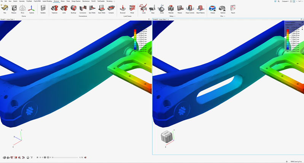
Task: Select the Measure tool
Action: pyautogui.click(x=14, y=9)
